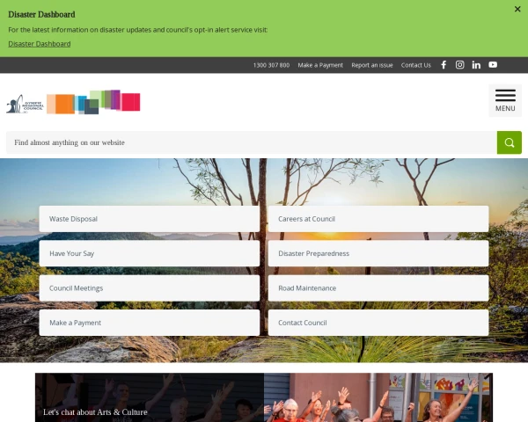
Task: Open council's Instagram page icon
Action: click(459, 65)
